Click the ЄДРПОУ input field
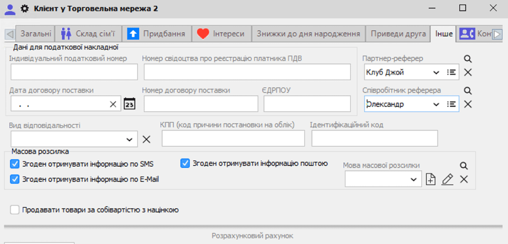Viewport: 508px width, 244px height. 307,104
